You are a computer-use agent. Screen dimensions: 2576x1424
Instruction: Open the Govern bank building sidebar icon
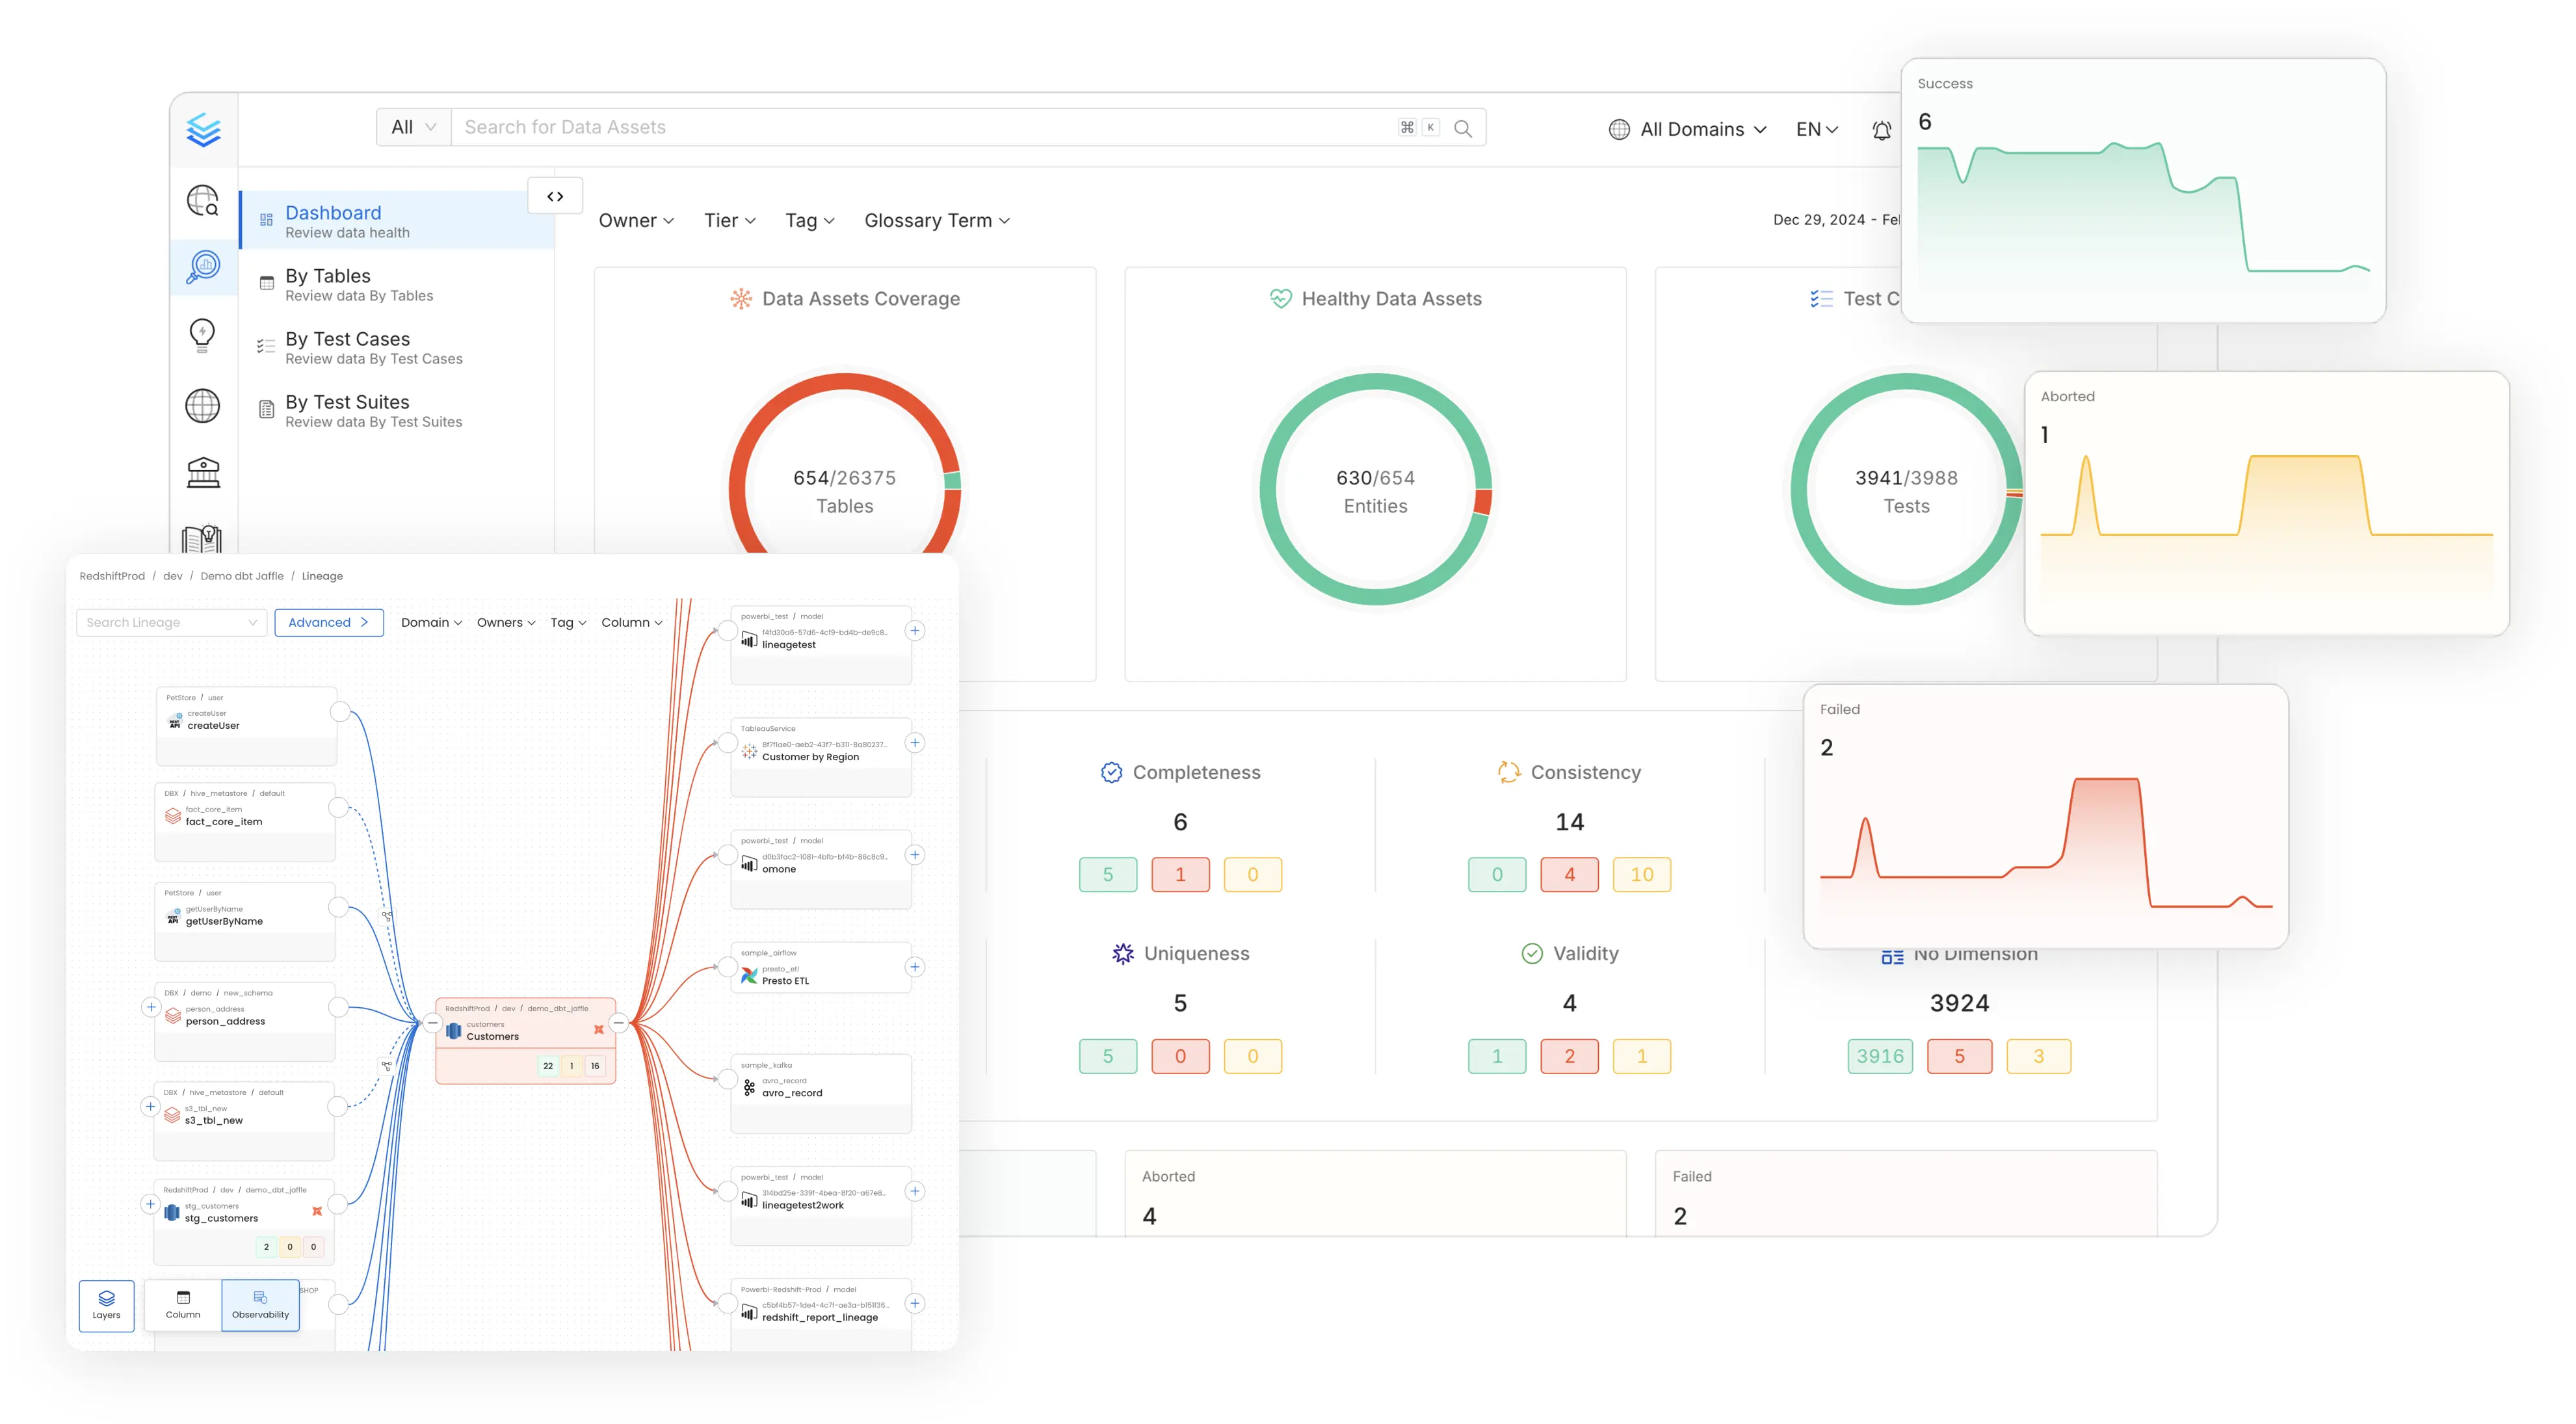pos(203,472)
